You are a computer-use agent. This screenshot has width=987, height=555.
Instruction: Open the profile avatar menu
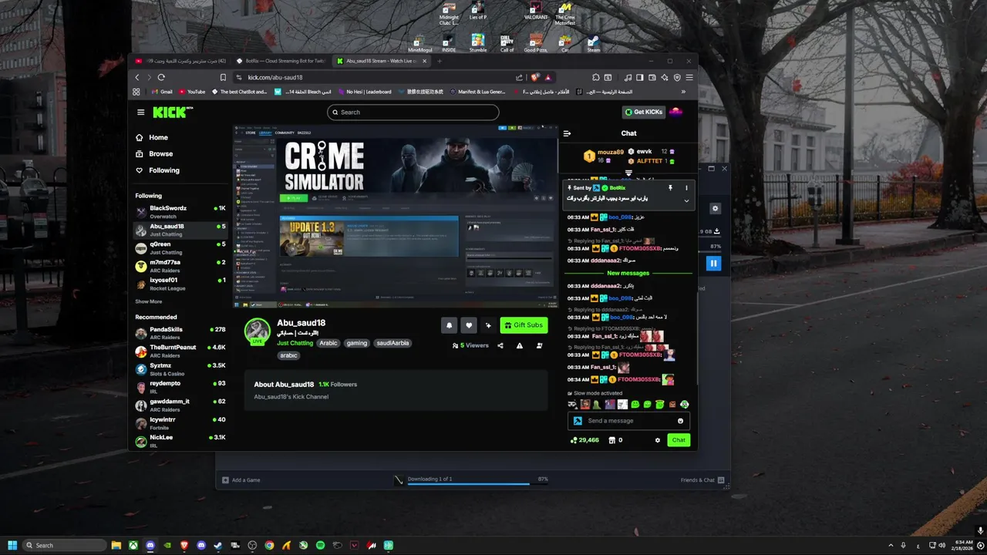[675, 113]
